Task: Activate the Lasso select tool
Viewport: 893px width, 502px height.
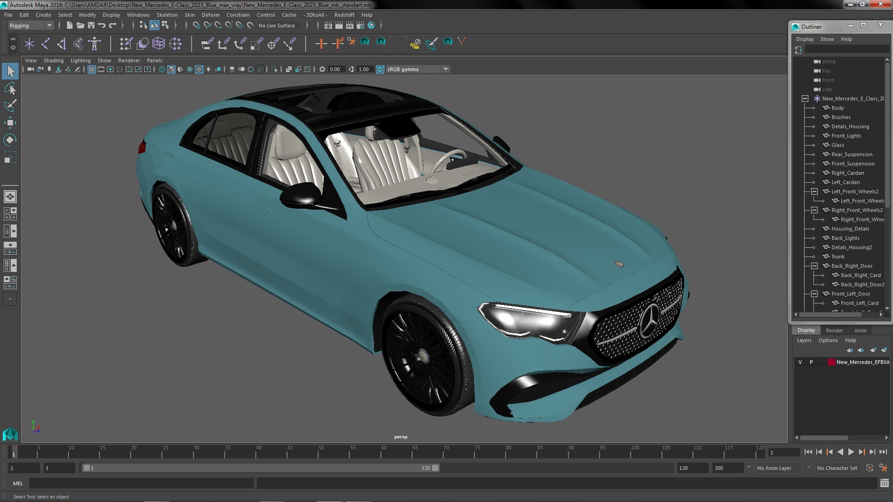Action: tap(10, 88)
